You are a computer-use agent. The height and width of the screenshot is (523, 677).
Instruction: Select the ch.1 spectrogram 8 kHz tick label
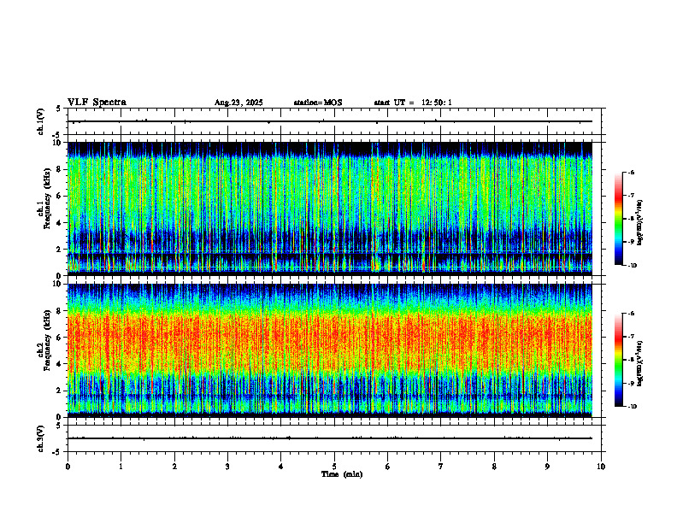click(x=60, y=169)
